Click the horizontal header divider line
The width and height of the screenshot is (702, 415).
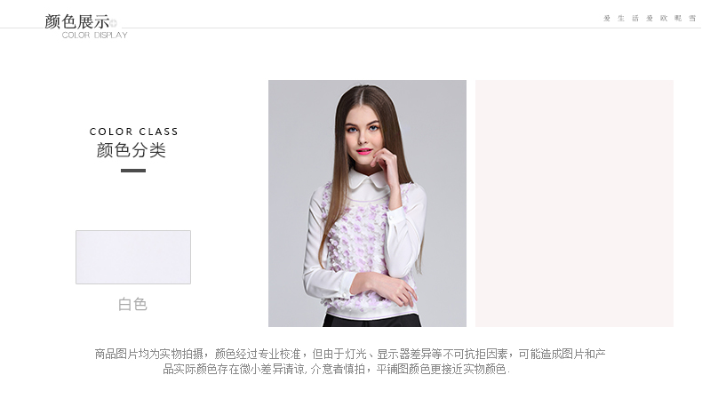(351, 28)
